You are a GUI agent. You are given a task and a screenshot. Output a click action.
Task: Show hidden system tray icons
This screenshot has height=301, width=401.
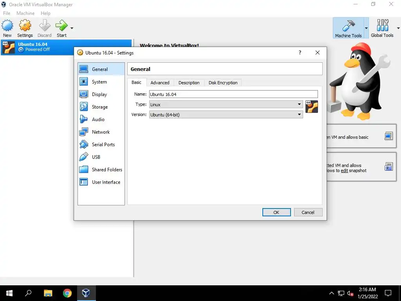coord(331,293)
